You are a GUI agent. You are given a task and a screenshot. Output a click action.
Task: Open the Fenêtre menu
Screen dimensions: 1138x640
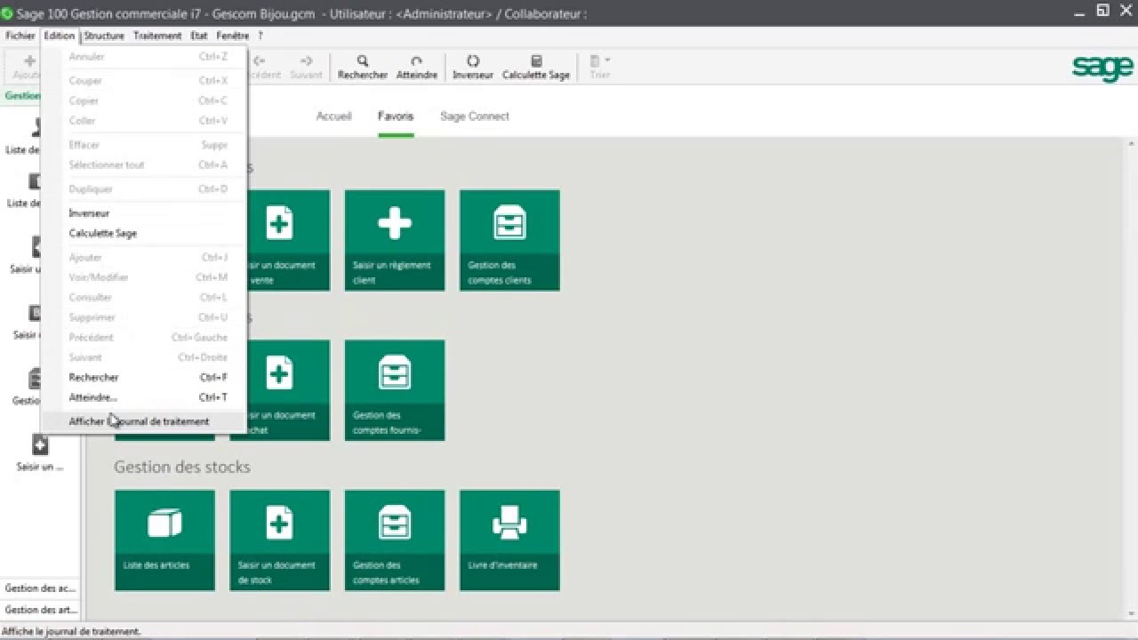pyautogui.click(x=232, y=36)
